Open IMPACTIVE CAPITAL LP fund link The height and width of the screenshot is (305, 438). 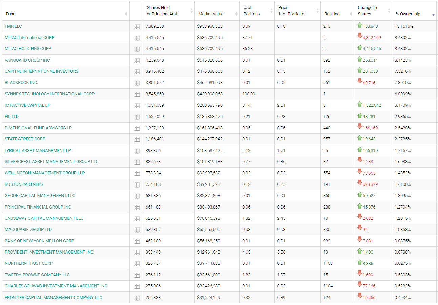coord(27,105)
